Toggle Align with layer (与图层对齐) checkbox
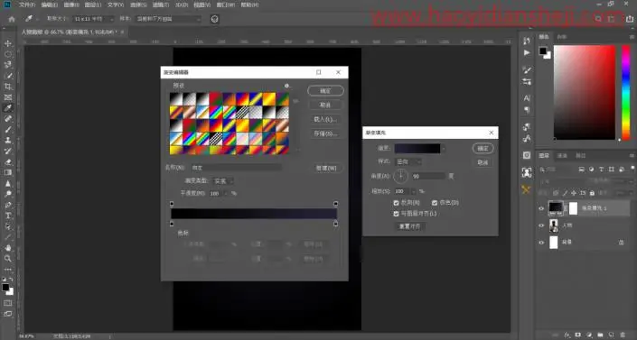Viewport: 637px width, 340px height. click(396, 214)
